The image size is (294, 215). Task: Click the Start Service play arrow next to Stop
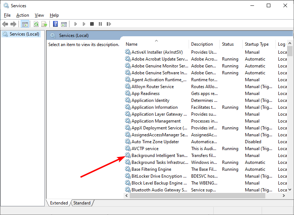(84, 24)
